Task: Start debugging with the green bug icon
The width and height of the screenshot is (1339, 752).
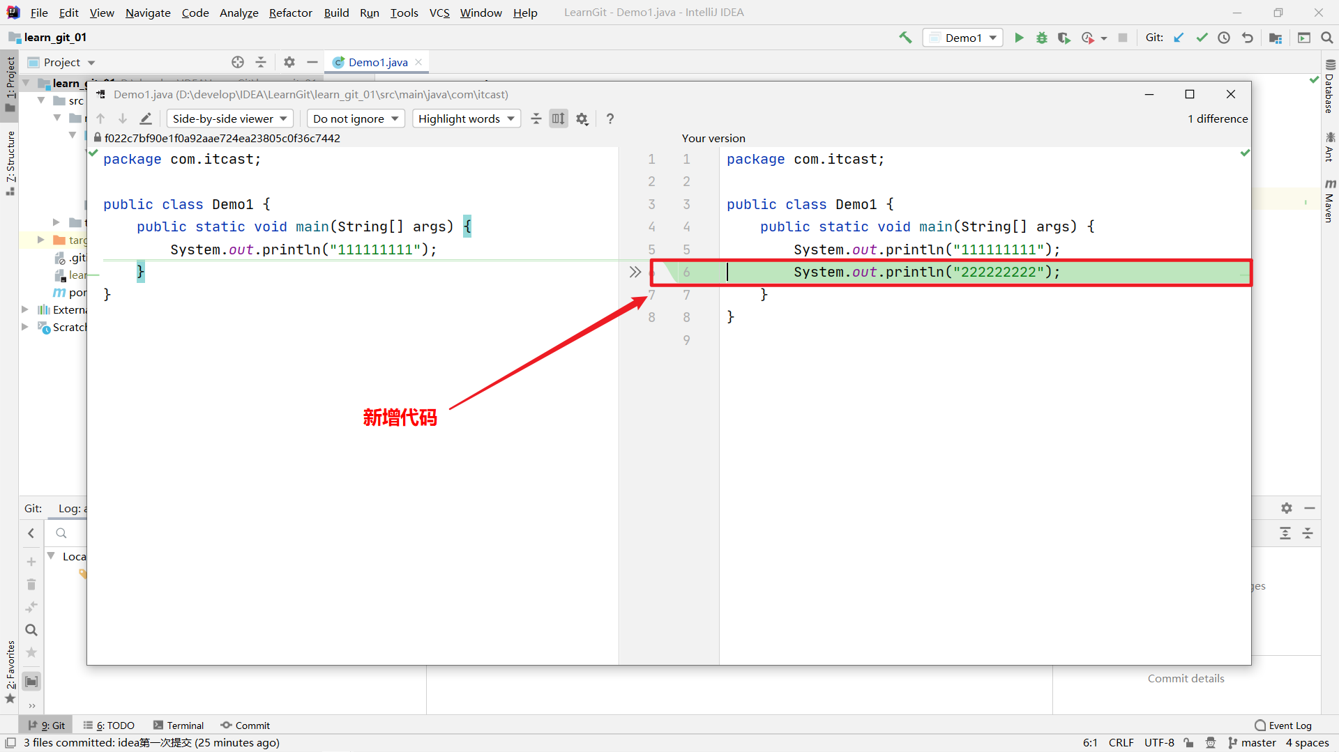Action: pos(1041,38)
